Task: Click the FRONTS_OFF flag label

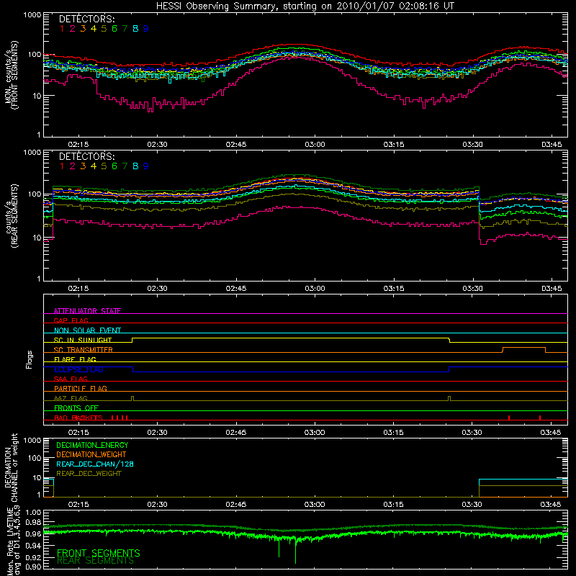Action: coord(76,408)
